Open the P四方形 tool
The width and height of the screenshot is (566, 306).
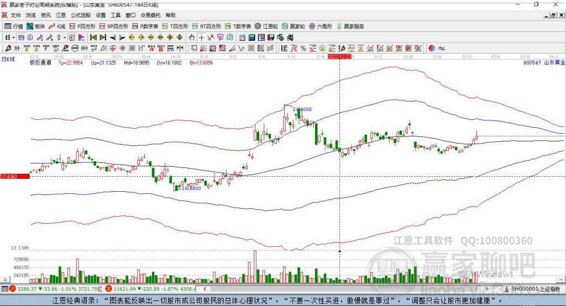pos(83,27)
